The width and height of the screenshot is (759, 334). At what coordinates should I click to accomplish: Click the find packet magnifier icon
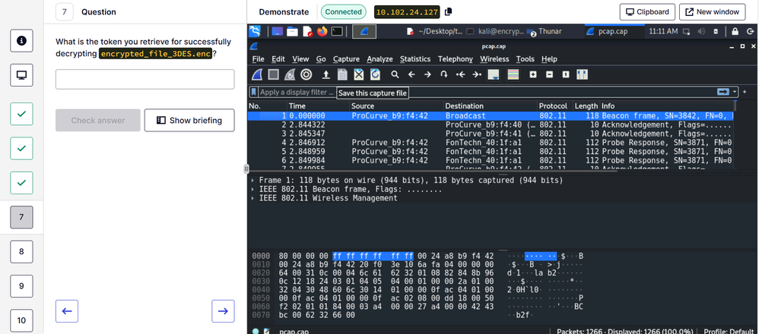pos(395,74)
